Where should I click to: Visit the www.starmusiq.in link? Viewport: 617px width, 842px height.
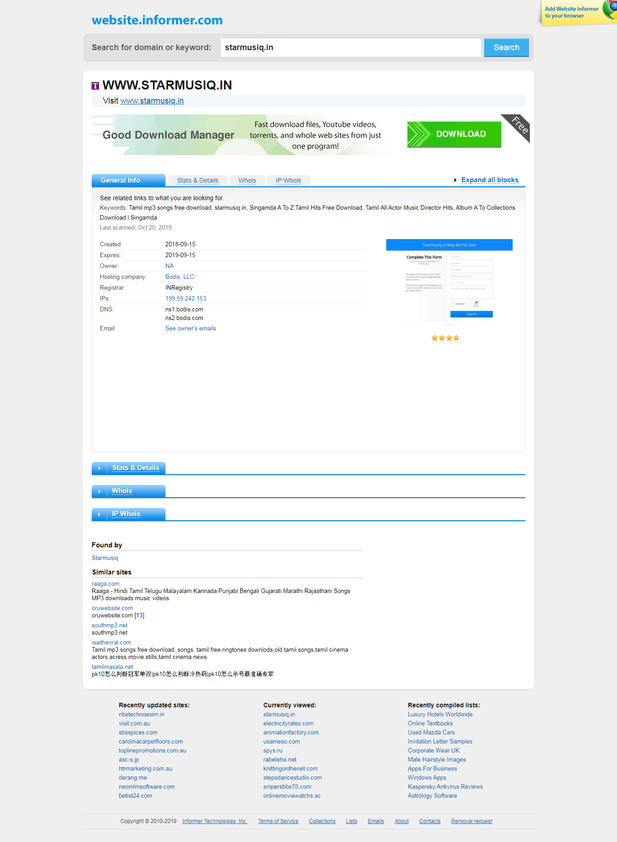[x=152, y=101]
